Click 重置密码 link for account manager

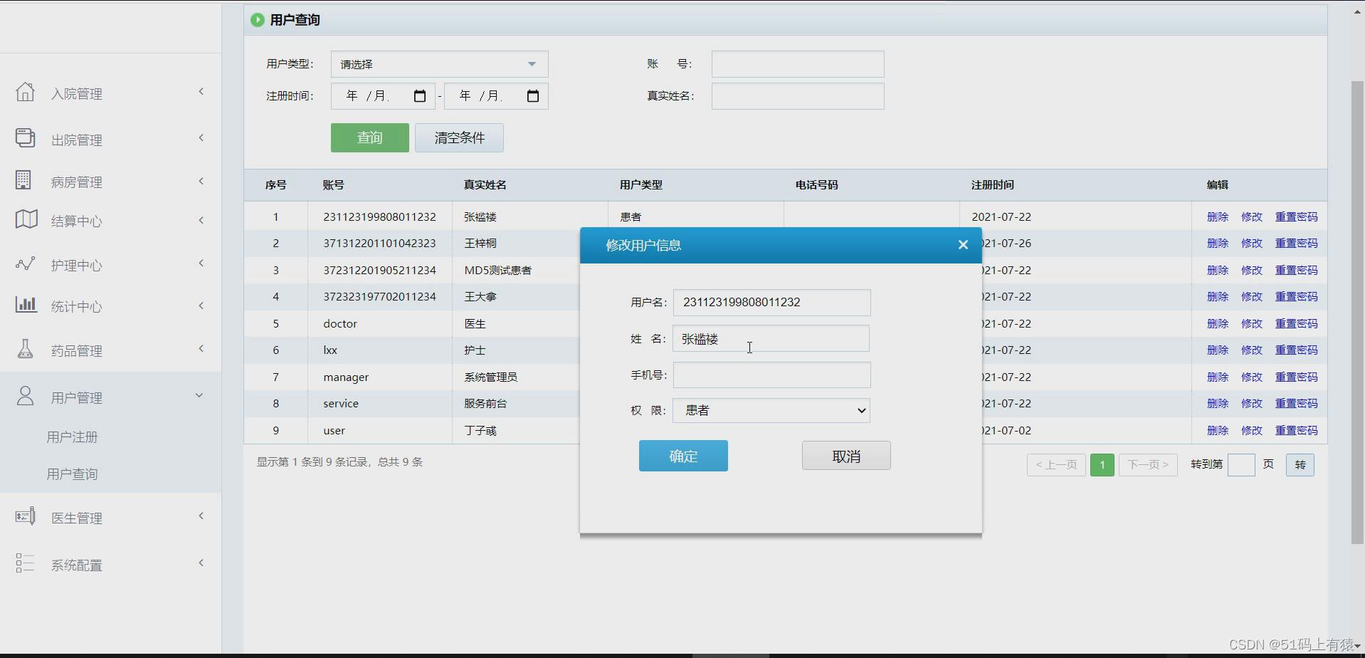1296,377
